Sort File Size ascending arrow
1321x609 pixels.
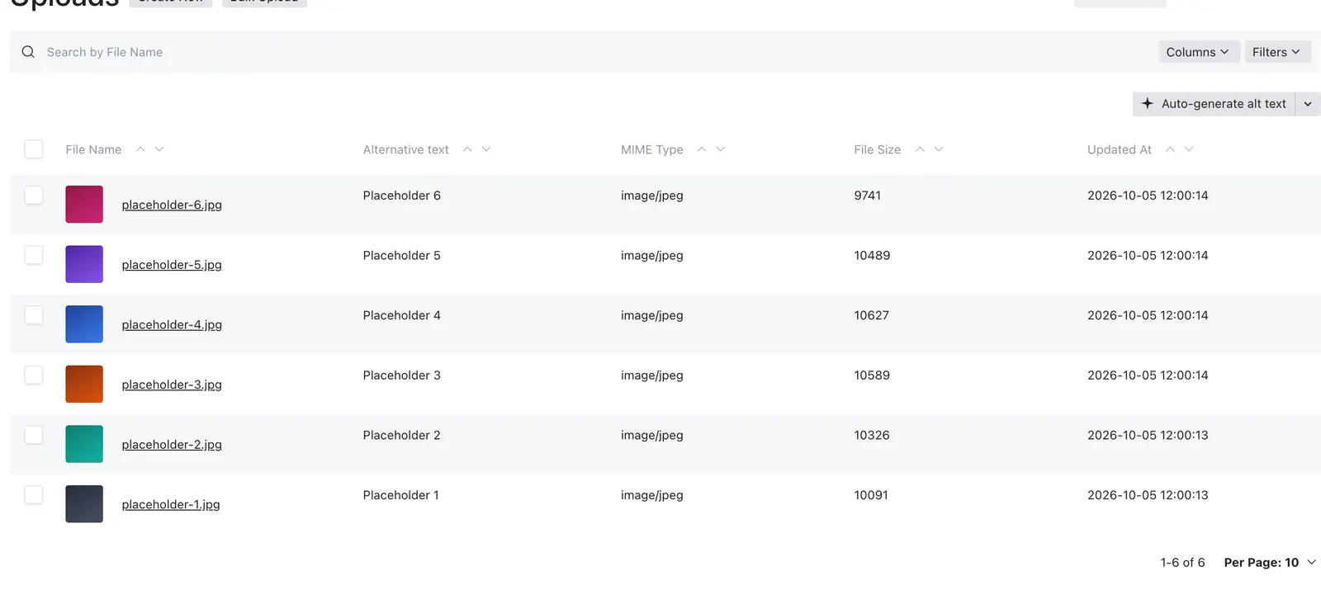[920, 149]
